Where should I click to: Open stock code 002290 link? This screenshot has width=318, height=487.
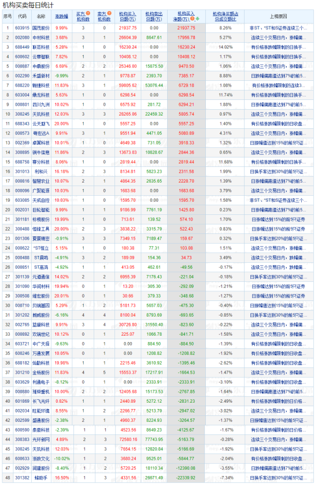point(22,76)
